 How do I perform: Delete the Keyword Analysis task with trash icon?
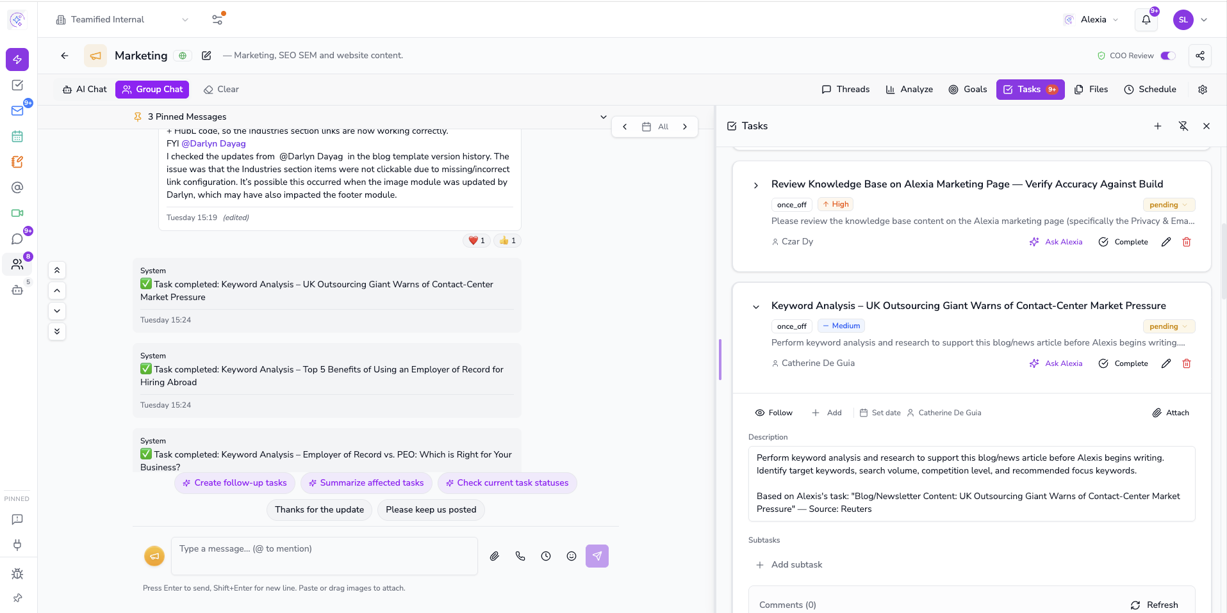coord(1186,363)
